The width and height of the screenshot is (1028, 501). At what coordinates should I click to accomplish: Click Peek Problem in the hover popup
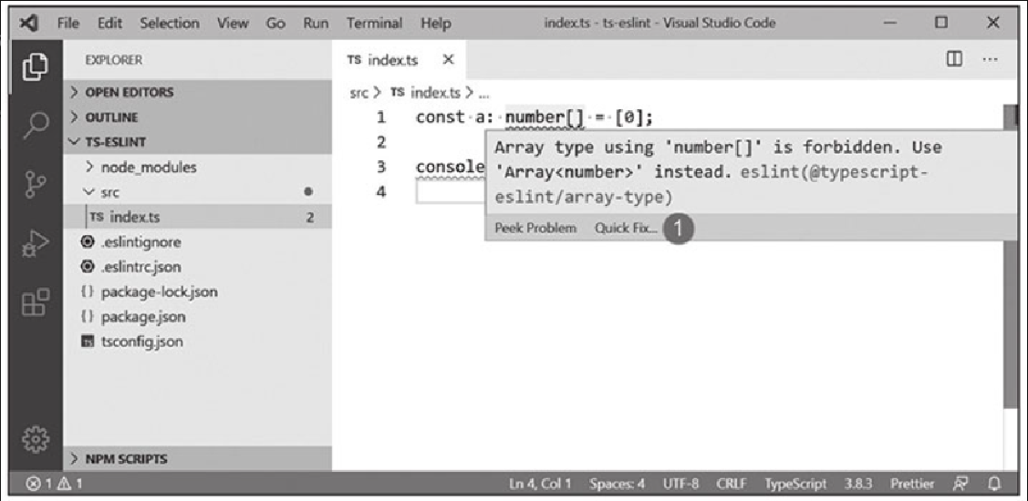pos(535,228)
